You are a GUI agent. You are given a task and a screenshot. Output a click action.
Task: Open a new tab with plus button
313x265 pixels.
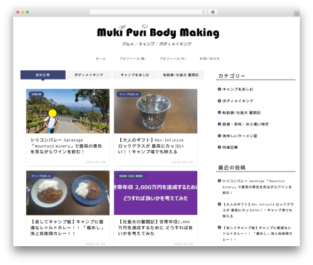[297, 14]
